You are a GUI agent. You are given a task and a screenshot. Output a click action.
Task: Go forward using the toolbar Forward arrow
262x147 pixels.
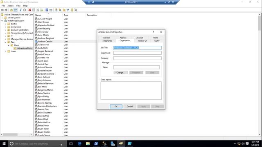pos(6,10)
